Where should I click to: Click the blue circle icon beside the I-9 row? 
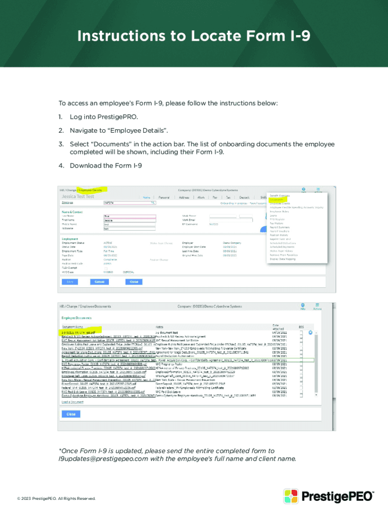(x=310, y=332)
